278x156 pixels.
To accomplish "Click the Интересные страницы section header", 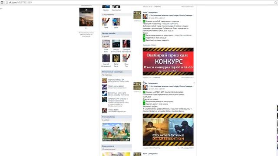I will pos(116,72).
